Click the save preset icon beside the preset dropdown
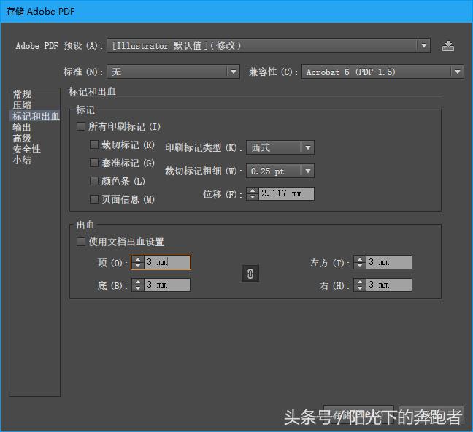 (448, 46)
